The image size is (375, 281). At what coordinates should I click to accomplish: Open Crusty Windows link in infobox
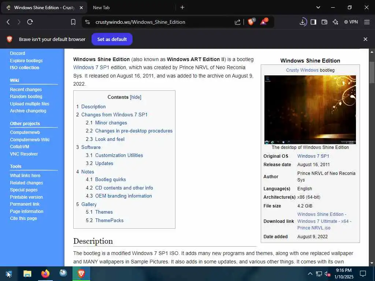[302, 70]
